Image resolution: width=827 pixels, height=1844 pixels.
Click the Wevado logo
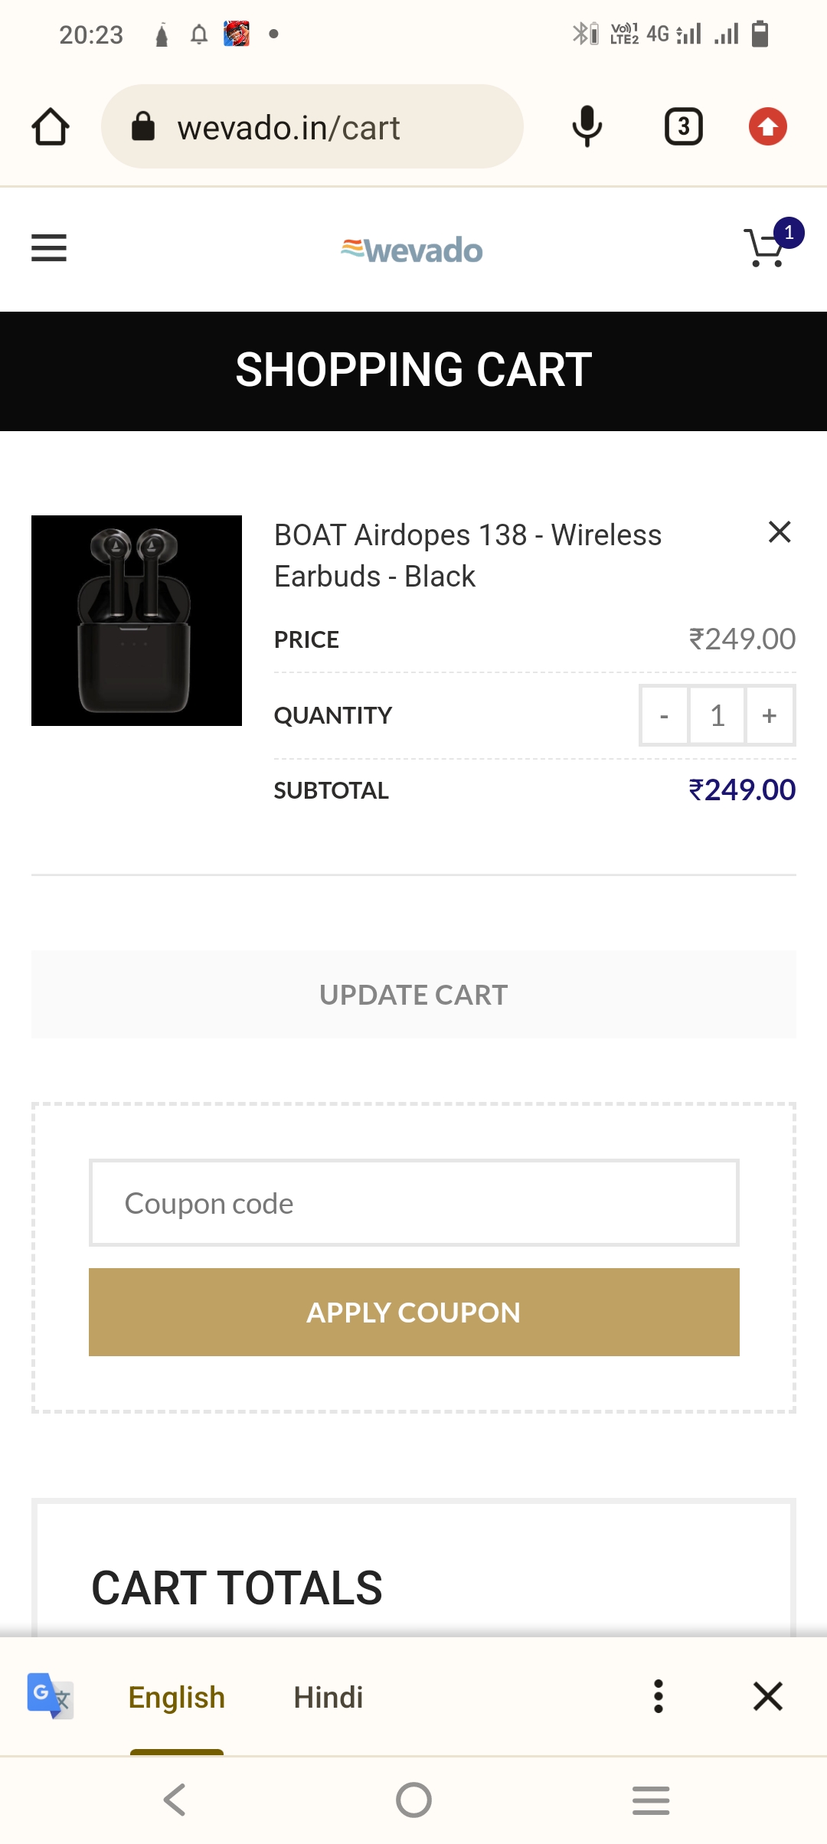point(412,250)
